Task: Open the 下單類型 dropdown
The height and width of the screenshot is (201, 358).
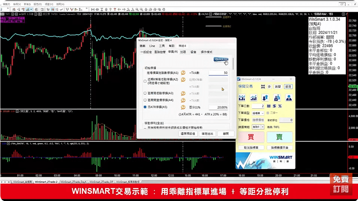Action: point(258,113)
